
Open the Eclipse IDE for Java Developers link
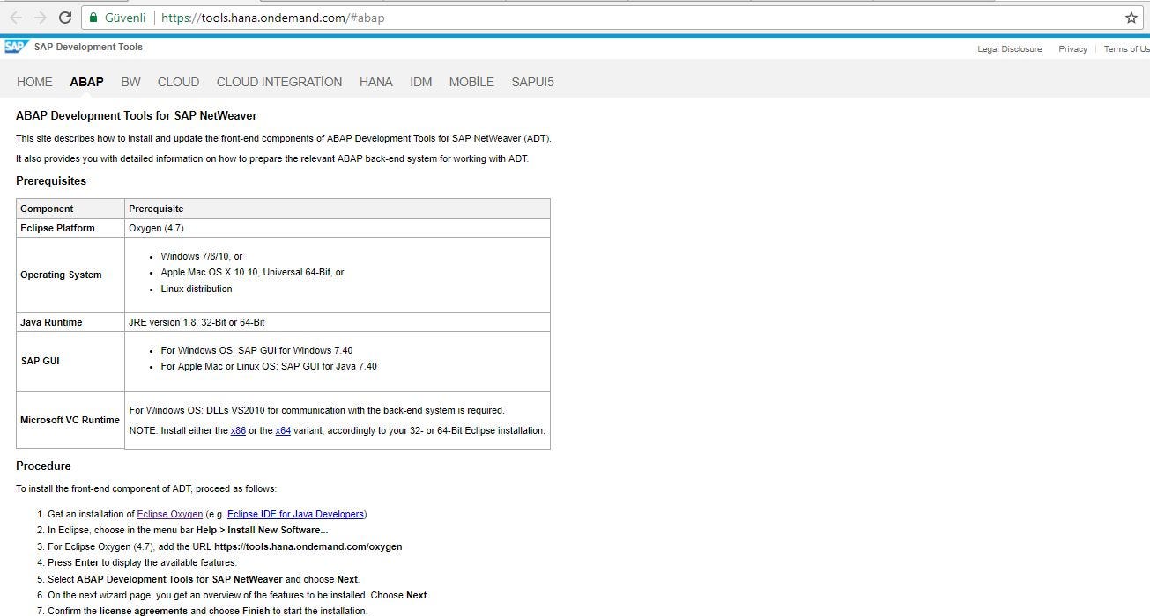click(x=294, y=514)
